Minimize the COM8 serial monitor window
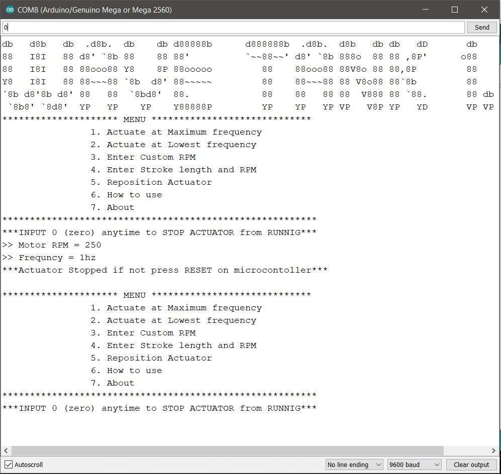The height and width of the screenshot is (474, 501). click(x=426, y=10)
